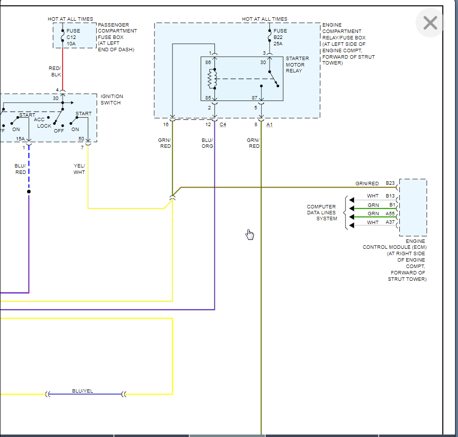Image resolution: width=458 pixels, height=437 pixels.
Task: Click the arrow on the WHT A37 data line
Action: point(352,225)
